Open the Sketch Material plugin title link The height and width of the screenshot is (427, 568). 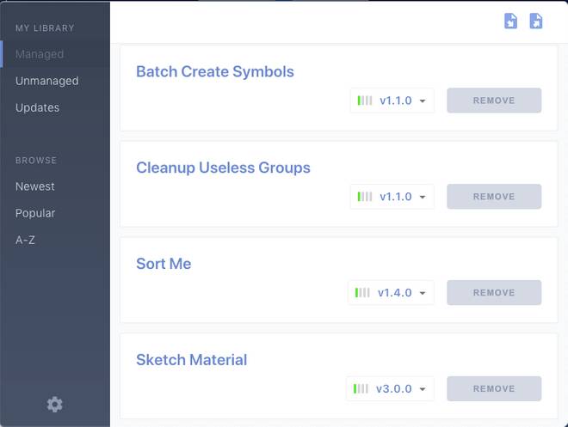coord(191,360)
